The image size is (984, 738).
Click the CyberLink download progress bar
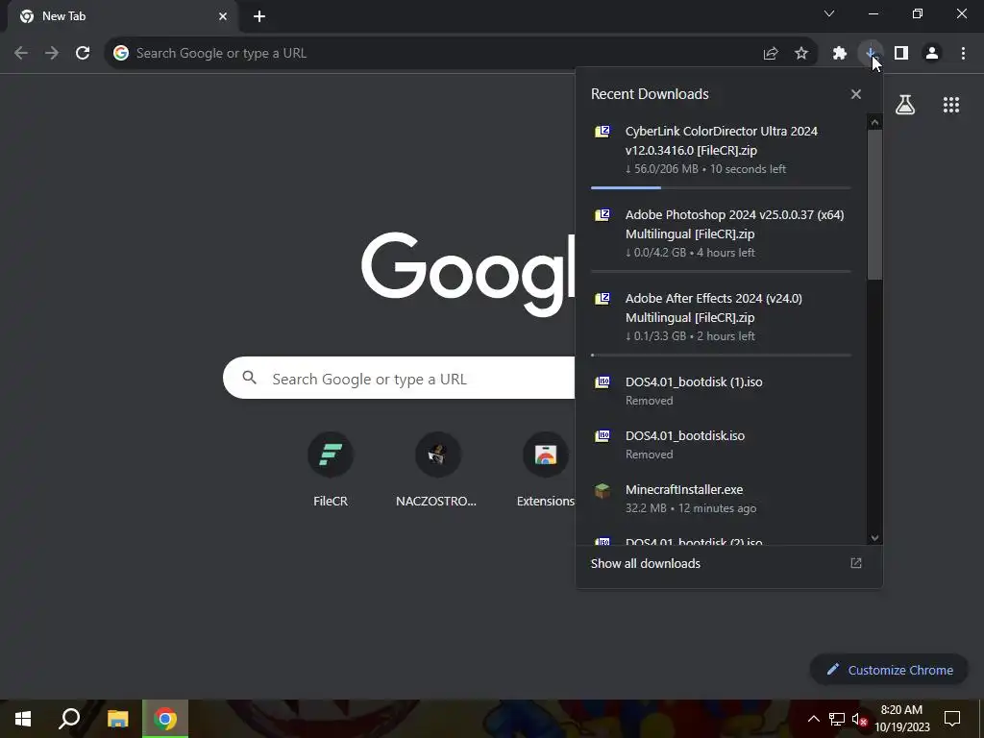tap(721, 187)
